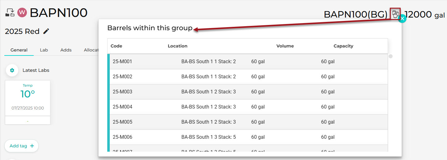Open the partially hidden Allocations tab
This screenshot has width=447, height=160.
point(91,50)
